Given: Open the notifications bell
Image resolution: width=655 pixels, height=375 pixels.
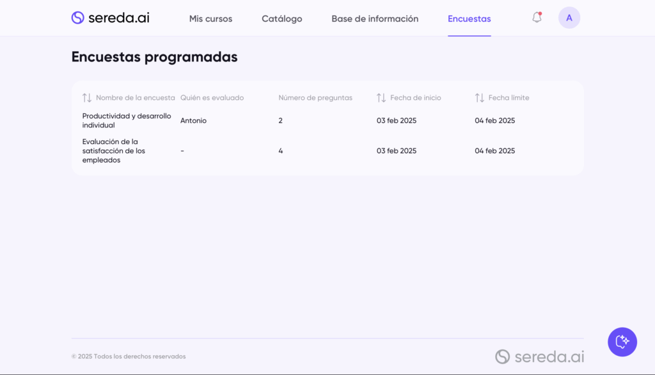Looking at the screenshot, I should 537,18.
